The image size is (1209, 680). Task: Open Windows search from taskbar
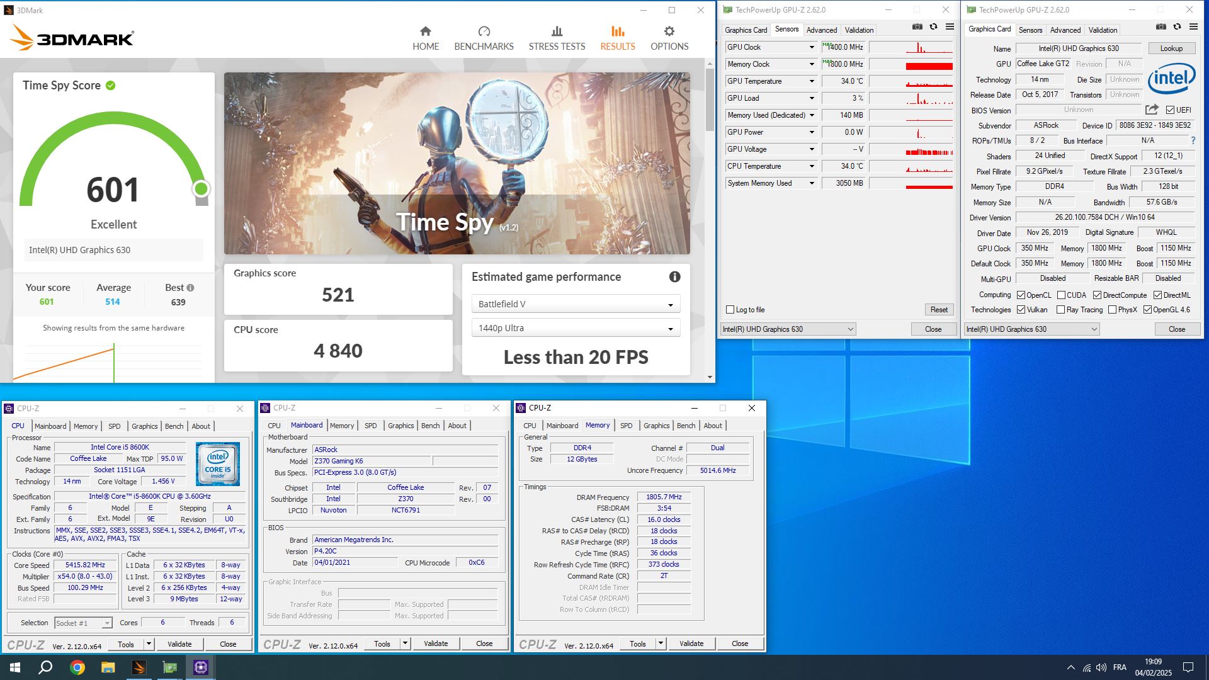pos(45,667)
